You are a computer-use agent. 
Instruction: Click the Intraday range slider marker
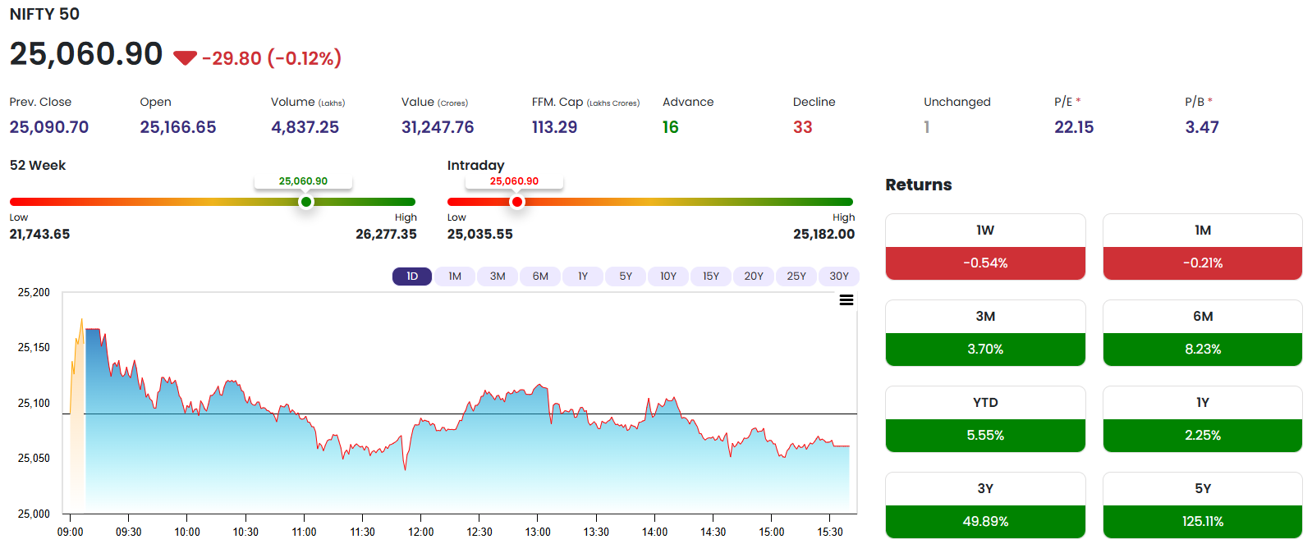[517, 202]
